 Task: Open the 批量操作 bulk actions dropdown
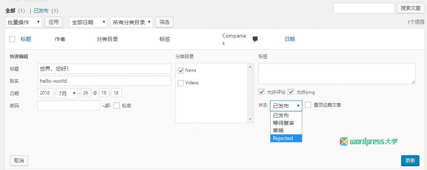coord(24,22)
